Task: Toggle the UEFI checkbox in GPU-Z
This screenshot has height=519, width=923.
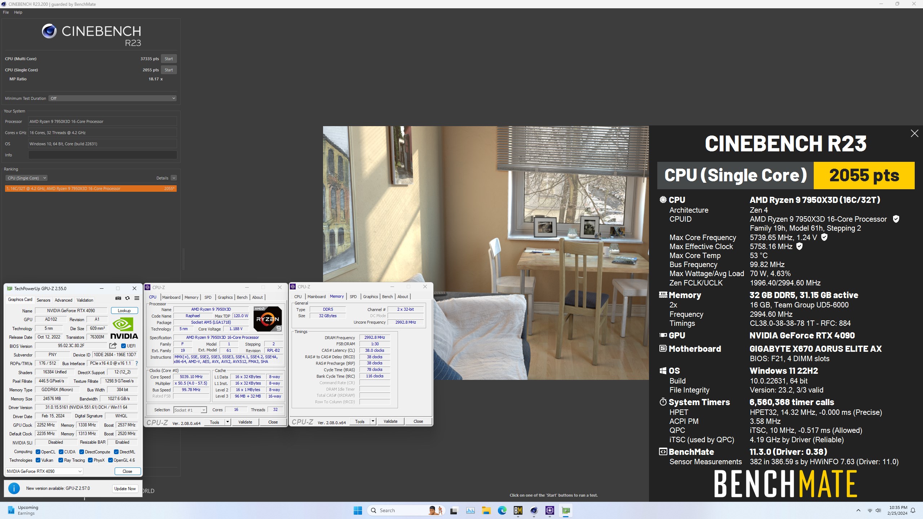Action: point(123,346)
